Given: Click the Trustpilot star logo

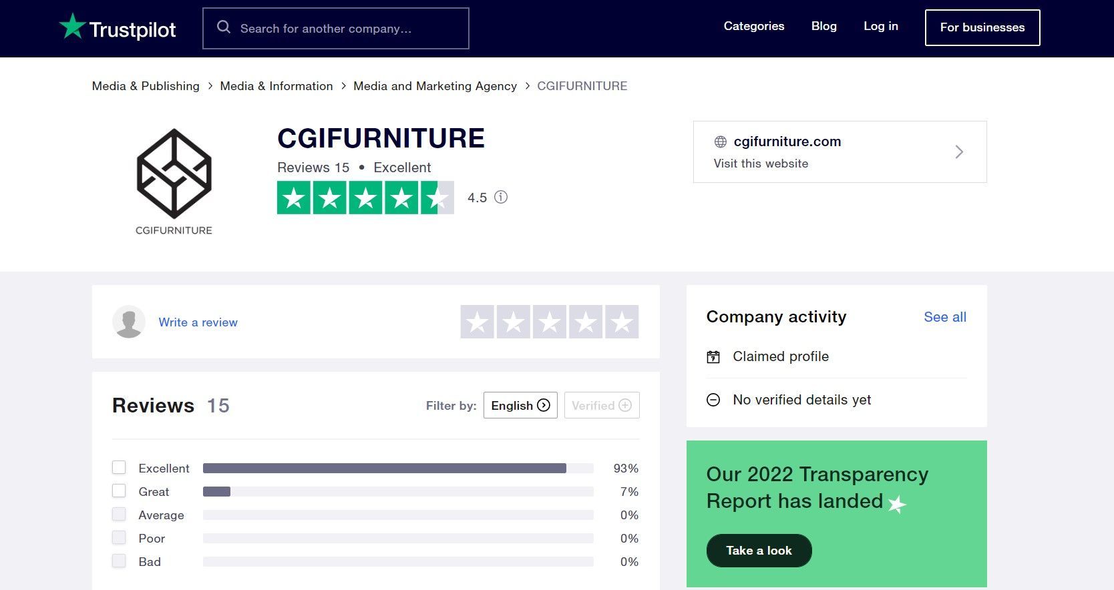Looking at the screenshot, I should 73,26.
